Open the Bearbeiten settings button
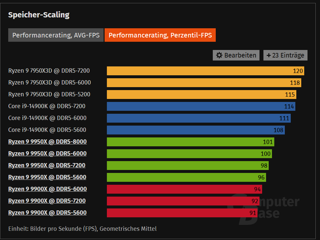Screen dimensions: 320x240 pos(236,55)
